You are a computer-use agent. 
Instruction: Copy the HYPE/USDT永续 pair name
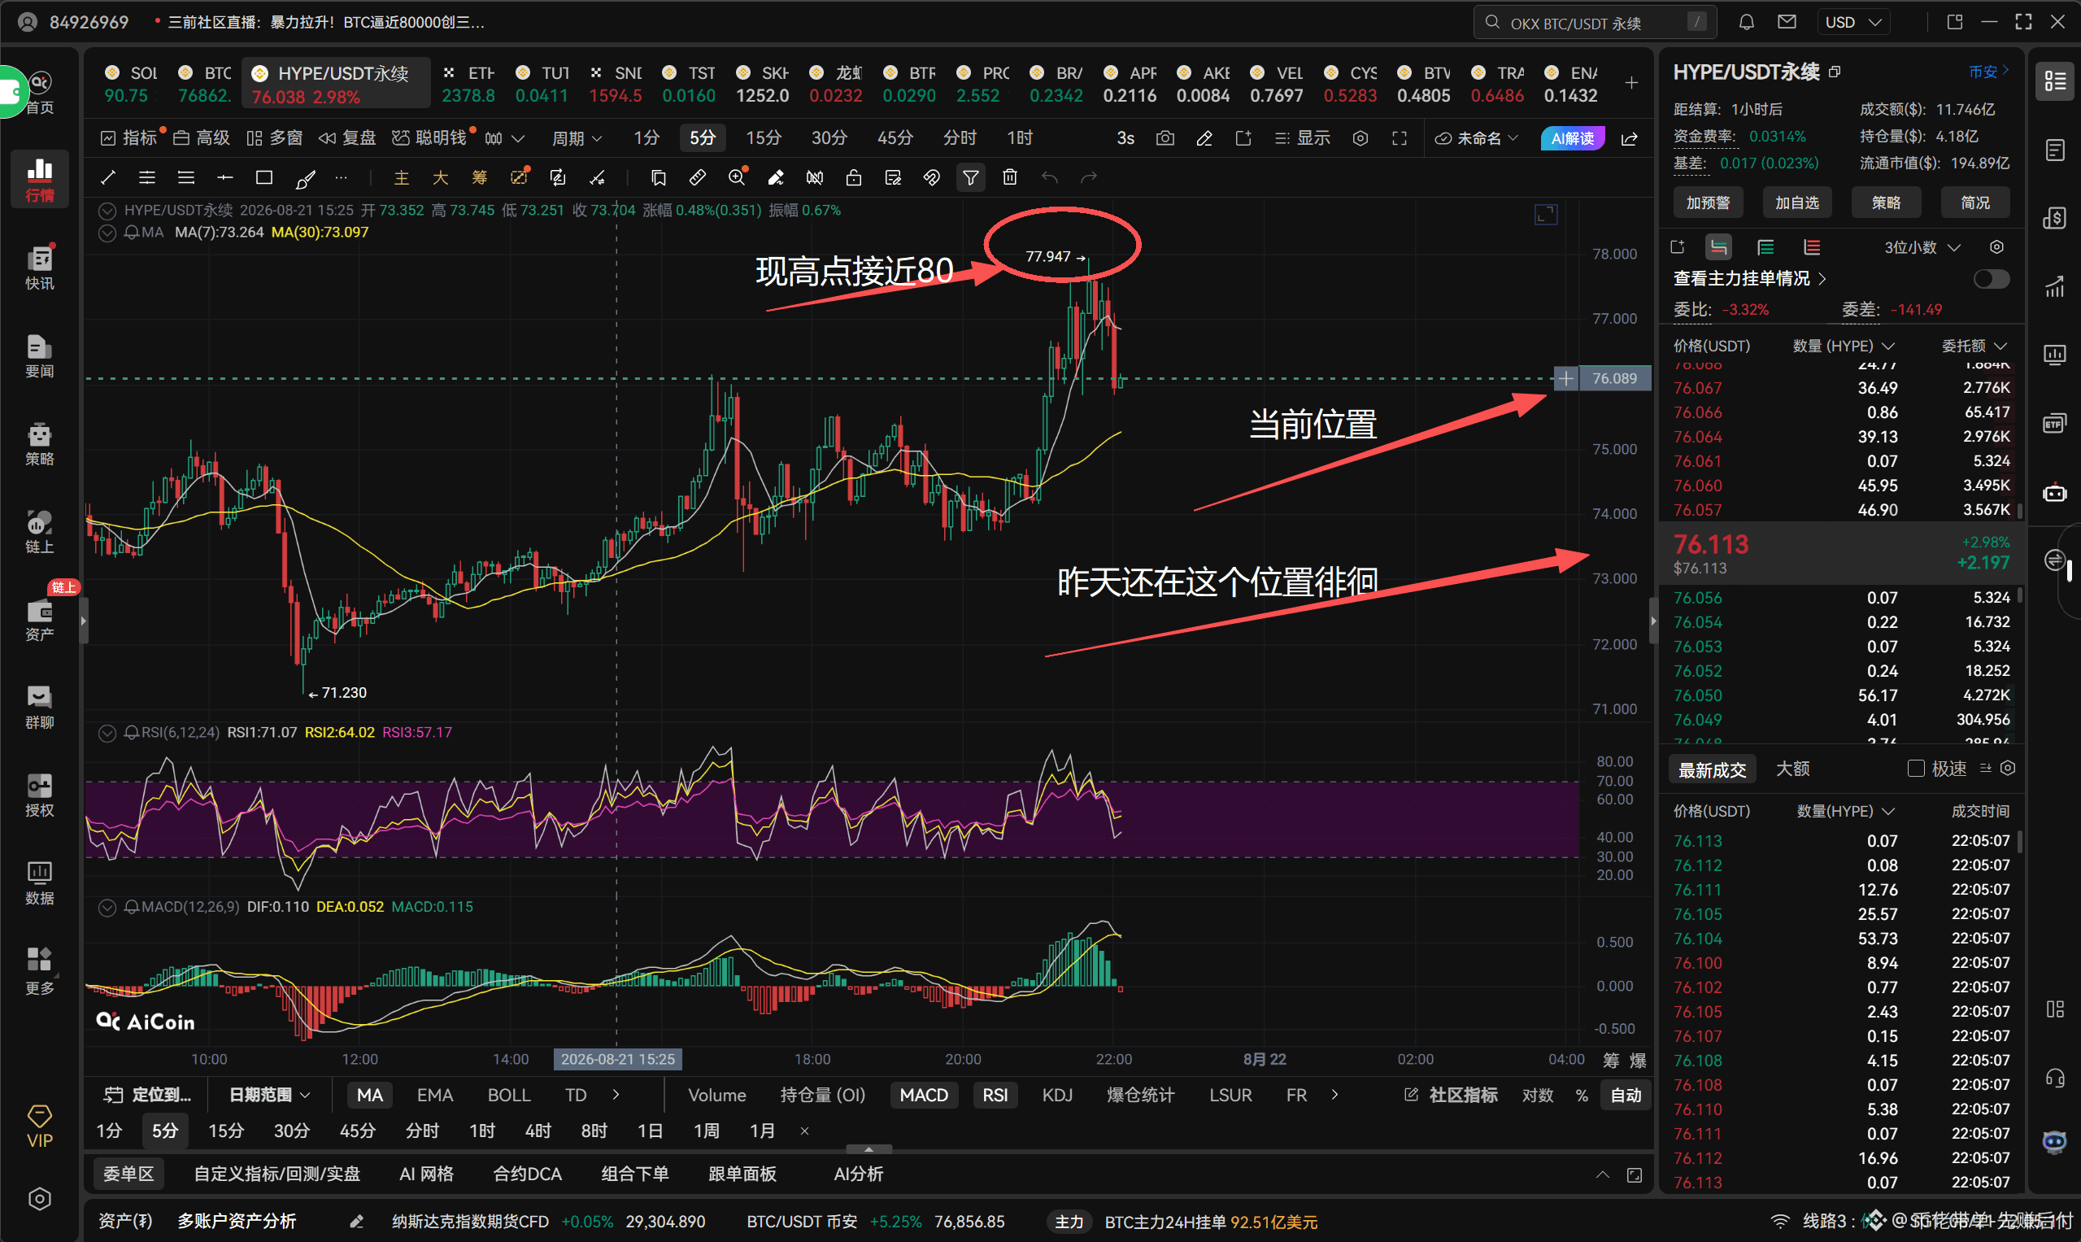(1834, 72)
